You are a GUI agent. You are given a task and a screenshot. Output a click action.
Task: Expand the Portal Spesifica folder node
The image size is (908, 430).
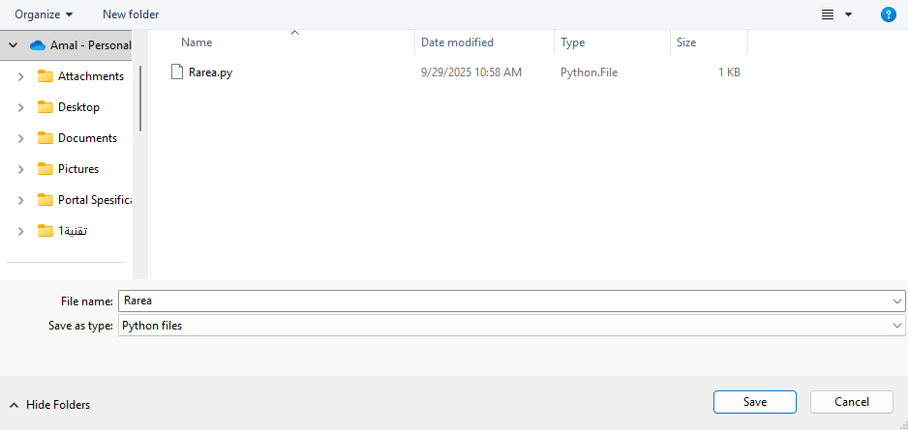[x=20, y=200]
